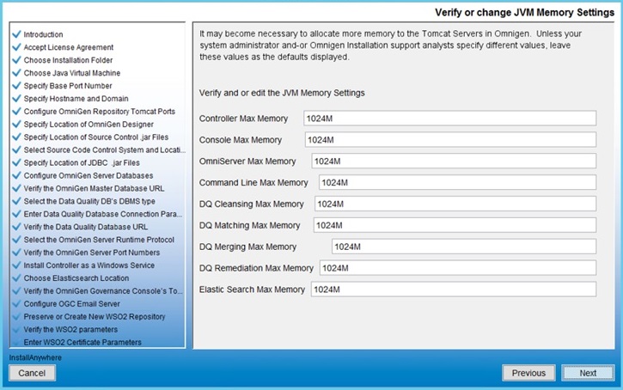Click checkmark for Verify the OmniGen Server Port Numbers
Image resolution: width=623 pixels, height=390 pixels.
tap(16, 253)
